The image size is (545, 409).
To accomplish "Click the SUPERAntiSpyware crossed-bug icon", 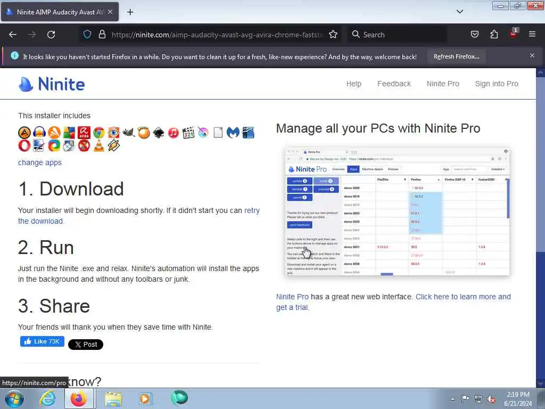I will (84, 145).
